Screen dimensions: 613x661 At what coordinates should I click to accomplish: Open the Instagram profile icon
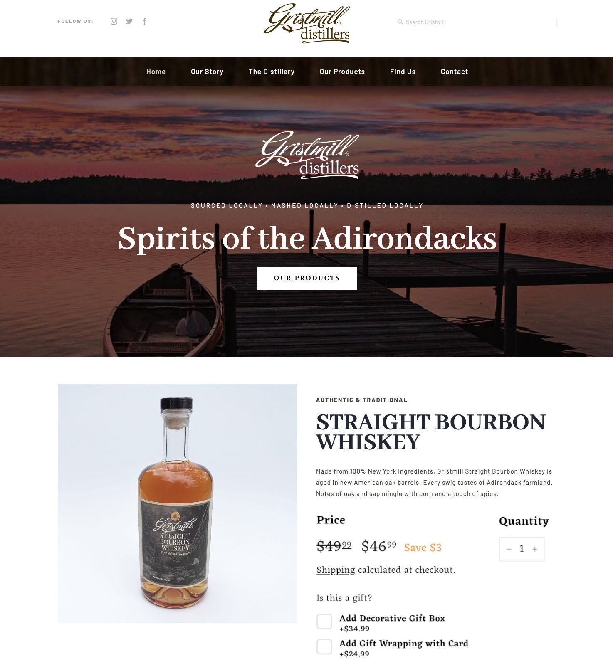point(114,21)
